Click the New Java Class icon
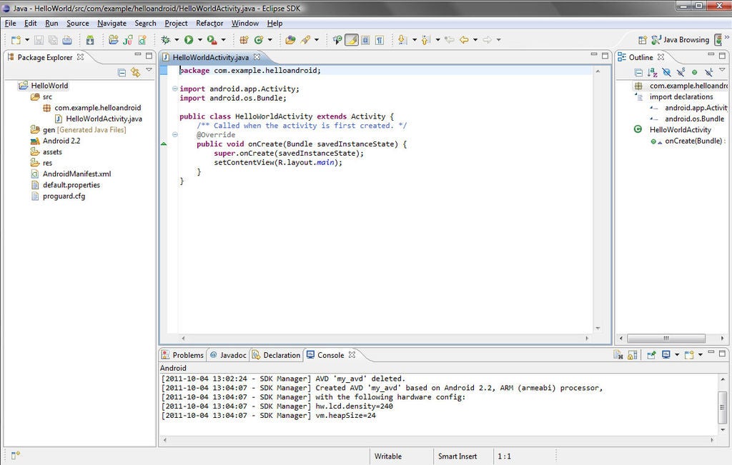 click(259, 40)
